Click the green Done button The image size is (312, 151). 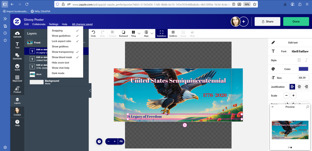point(296,22)
